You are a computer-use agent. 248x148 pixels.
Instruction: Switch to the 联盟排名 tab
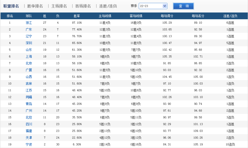[11, 6]
